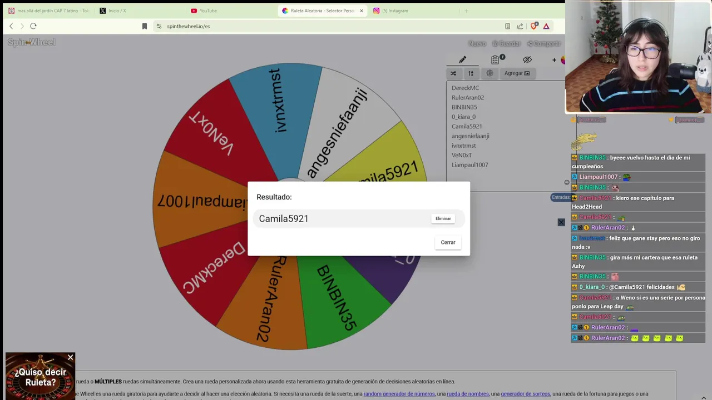712x400 pixels.
Task: Select the pencil edit entries tab
Action: tap(462, 59)
